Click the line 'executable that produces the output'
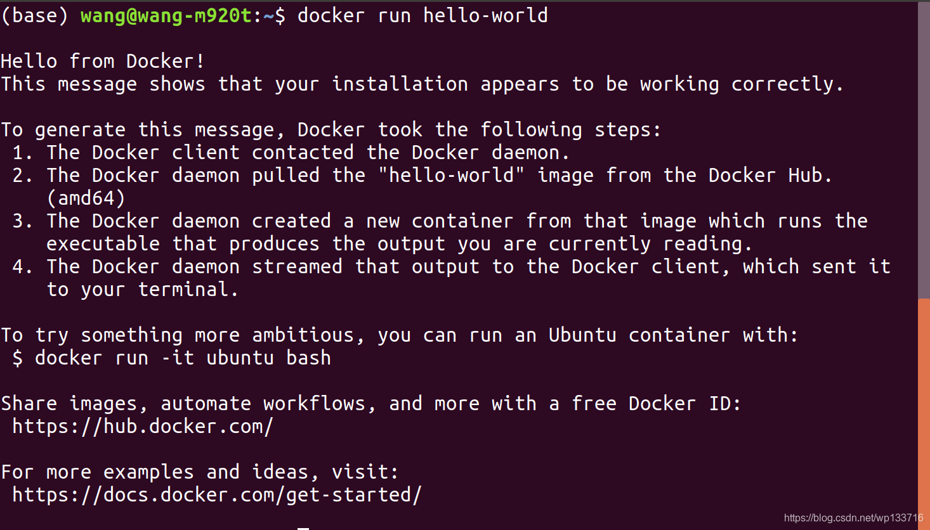This screenshot has width=930, height=530. (400, 244)
